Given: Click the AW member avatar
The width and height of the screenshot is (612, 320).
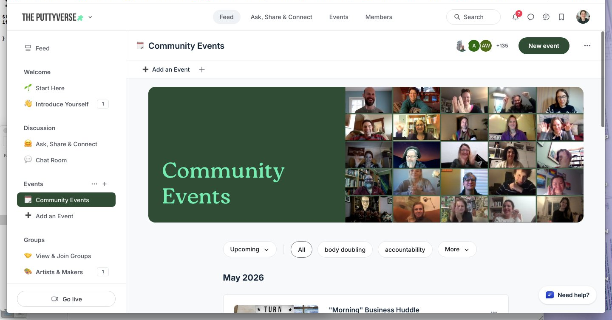Looking at the screenshot, I should 486,46.
